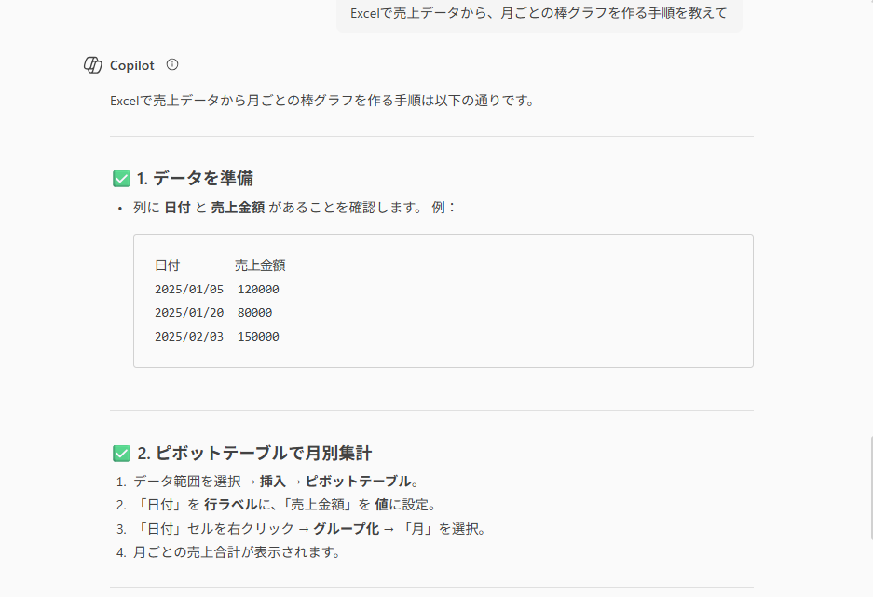Click the Copilot logo icon
873x597 pixels.
point(92,65)
